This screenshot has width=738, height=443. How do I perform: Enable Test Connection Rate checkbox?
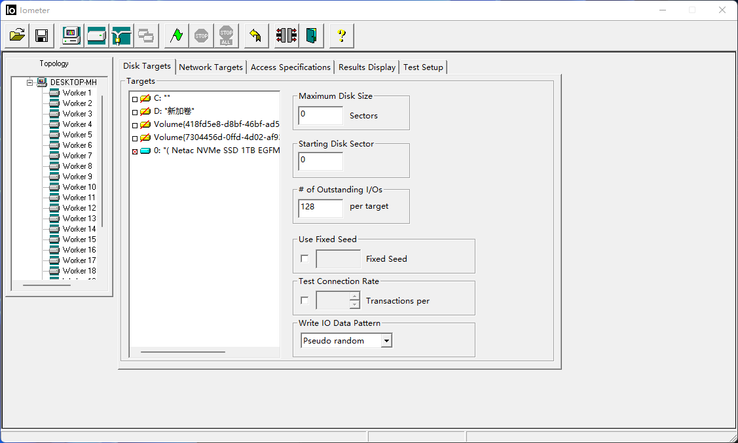click(304, 300)
